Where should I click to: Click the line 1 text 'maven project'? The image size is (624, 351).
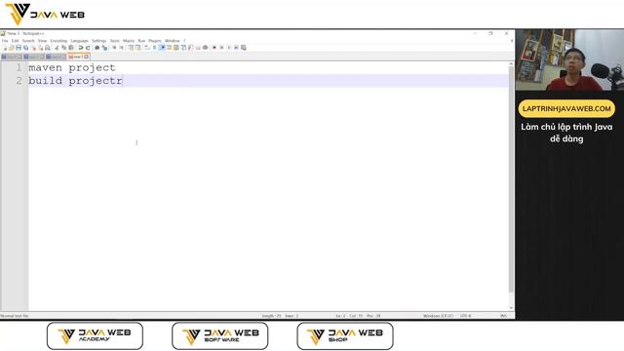tap(71, 67)
